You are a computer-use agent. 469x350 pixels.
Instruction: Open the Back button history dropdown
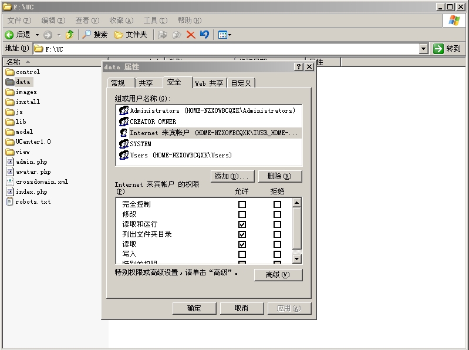pos(37,35)
